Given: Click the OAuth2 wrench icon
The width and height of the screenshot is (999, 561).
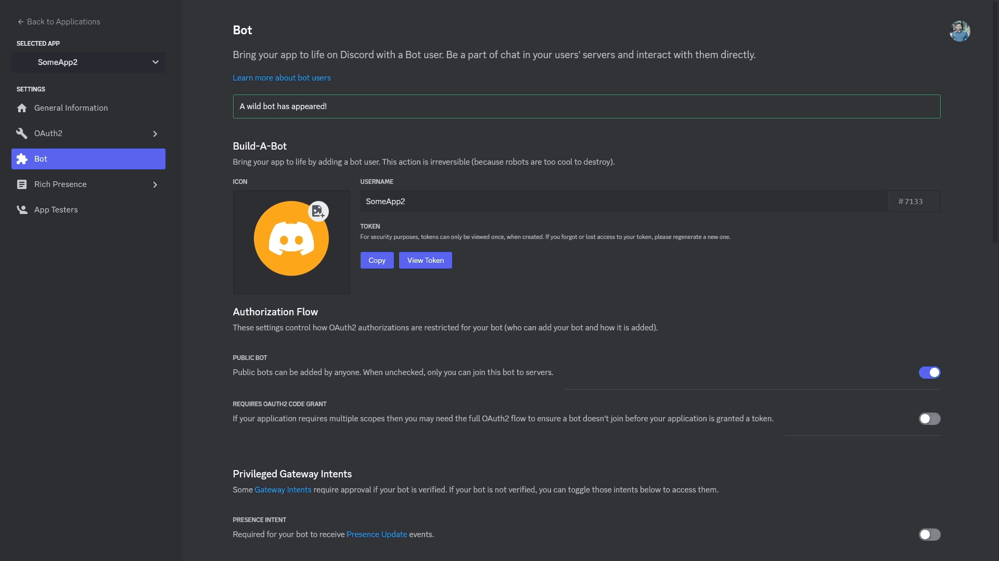Looking at the screenshot, I should (x=22, y=133).
